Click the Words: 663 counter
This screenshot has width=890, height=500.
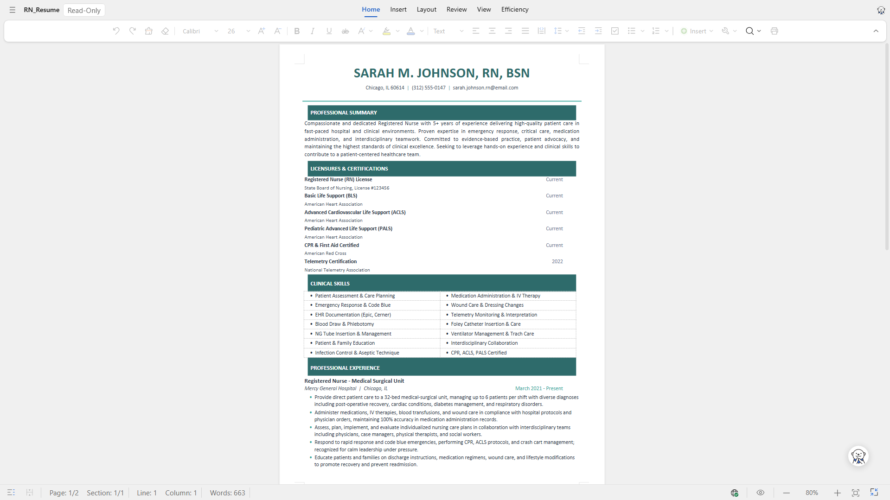point(227,493)
